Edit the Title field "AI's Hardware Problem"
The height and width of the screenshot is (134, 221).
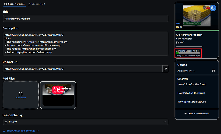tap(86, 19)
